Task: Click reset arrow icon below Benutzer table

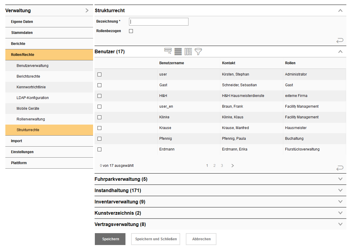Action: [340, 168]
